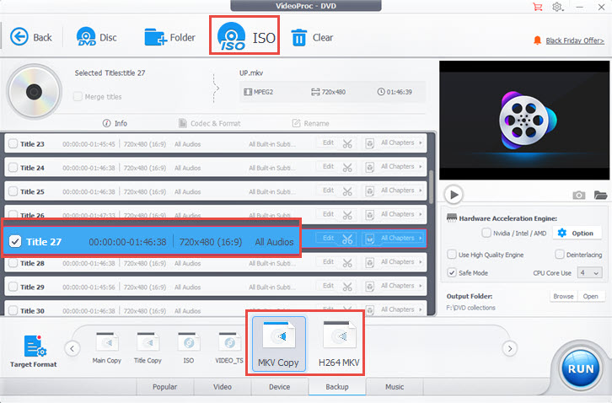The width and height of the screenshot is (612, 403).
Task: Check the Title 24 checkbox
Action: click(x=13, y=168)
